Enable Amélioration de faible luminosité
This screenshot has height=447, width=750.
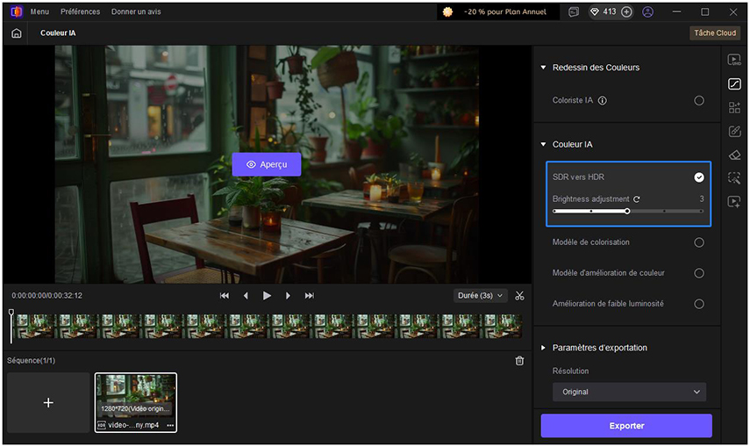(699, 304)
